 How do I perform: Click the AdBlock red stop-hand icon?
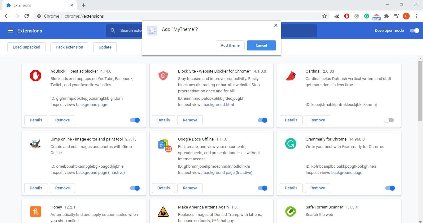click(36, 76)
